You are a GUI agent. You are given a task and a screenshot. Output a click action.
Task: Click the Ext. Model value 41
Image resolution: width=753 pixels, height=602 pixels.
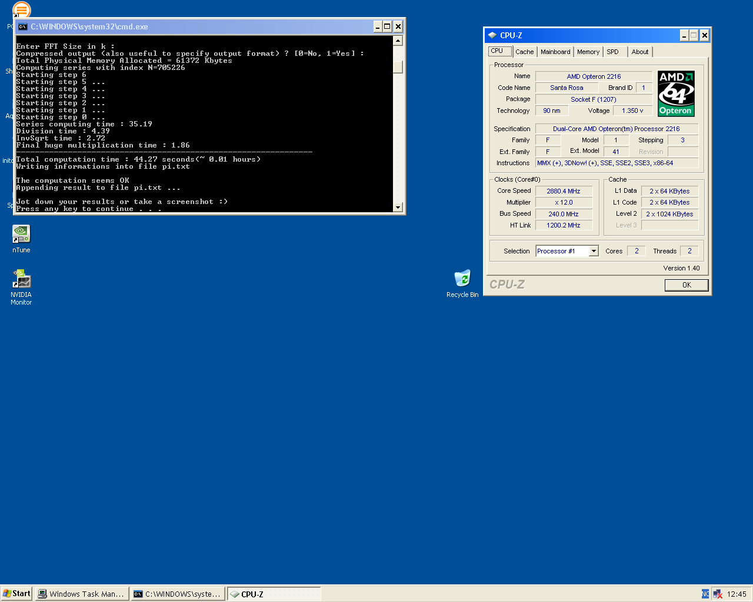[x=616, y=152]
